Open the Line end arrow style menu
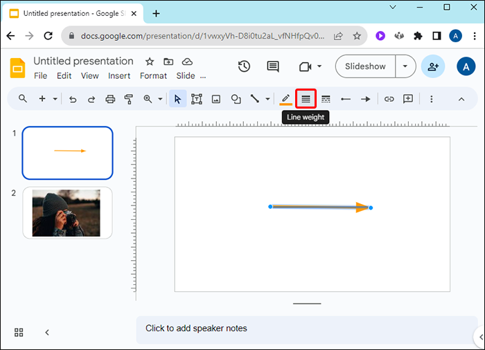The width and height of the screenshot is (485, 350). point(366,99)
